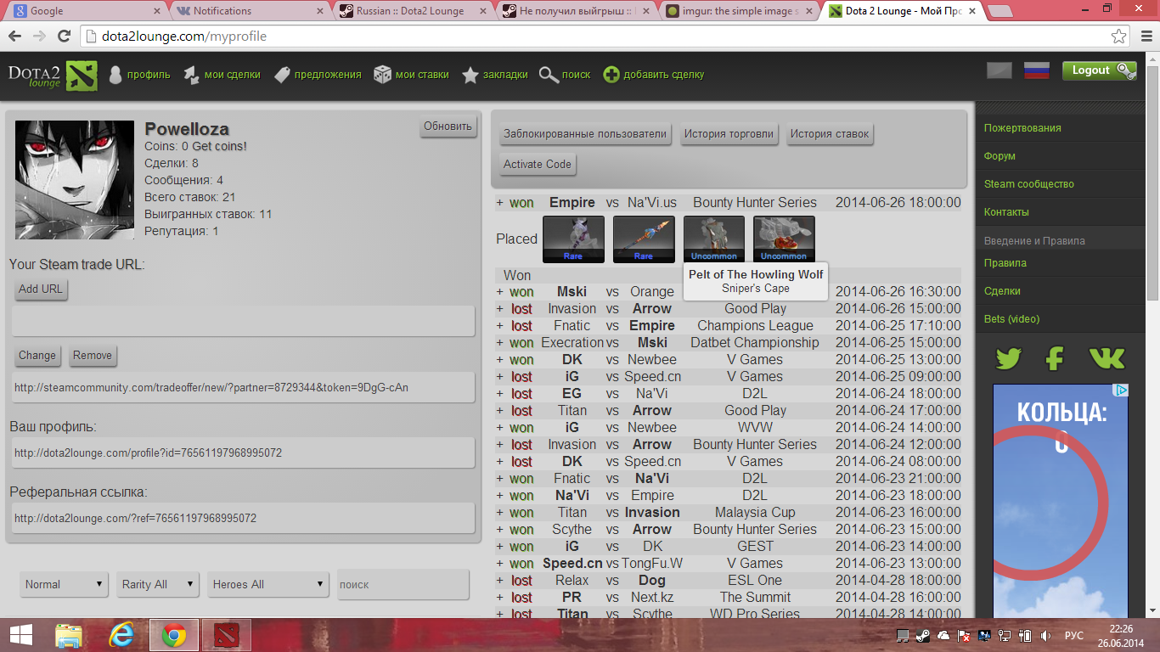Click the empty trade URL input field

(x=243, y=321)
